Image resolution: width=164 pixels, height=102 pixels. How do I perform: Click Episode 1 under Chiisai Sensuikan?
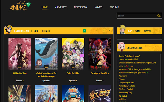coord(46,81)
